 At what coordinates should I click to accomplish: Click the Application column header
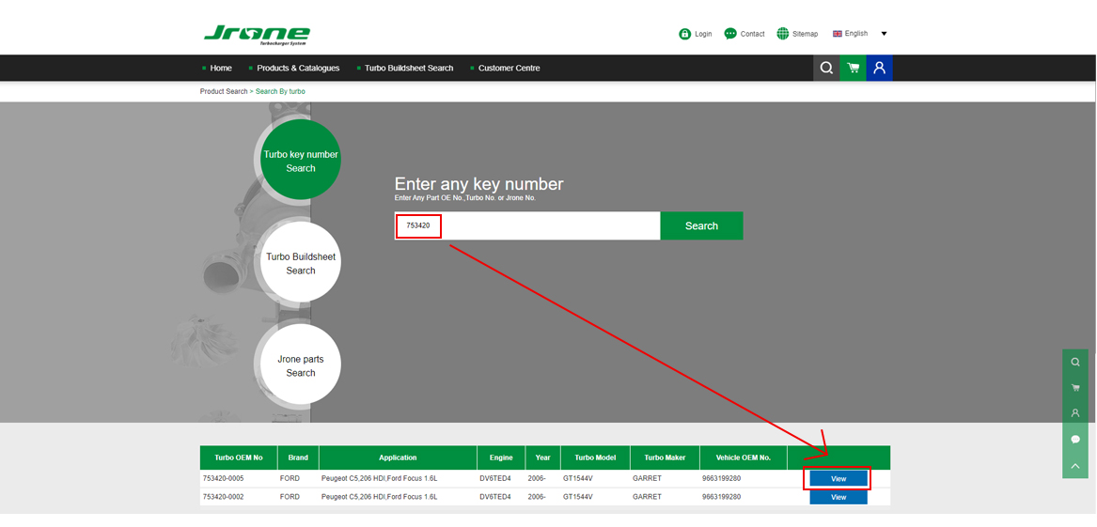(x=398, y=457)
